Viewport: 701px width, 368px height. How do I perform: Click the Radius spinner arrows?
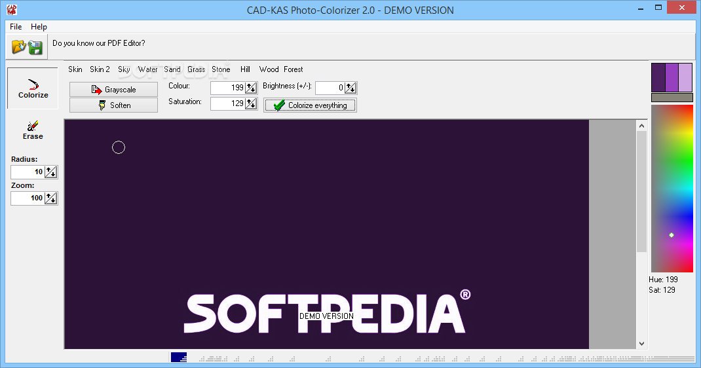coord(51,172)
